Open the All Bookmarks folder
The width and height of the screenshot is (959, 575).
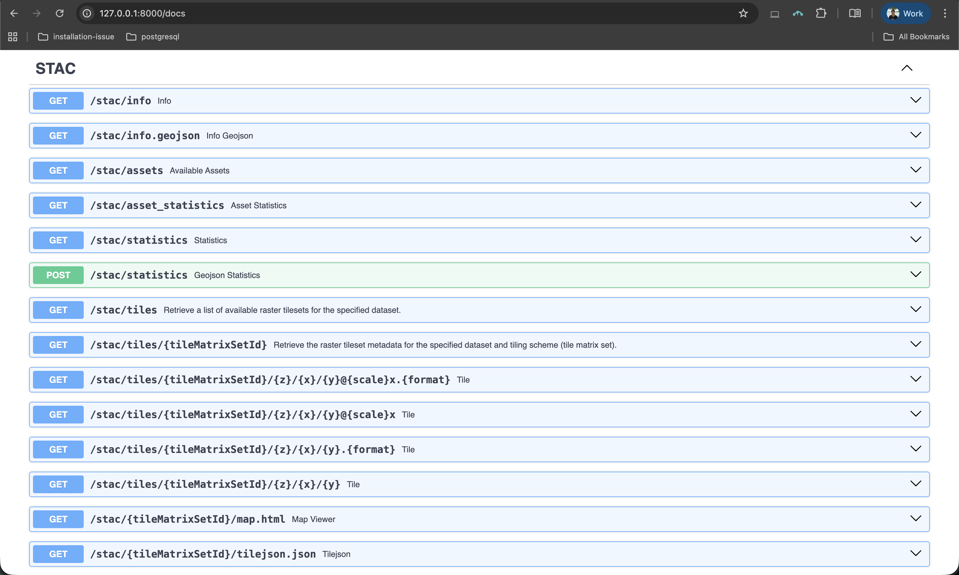pyautogui.click(x=916, y=37)
